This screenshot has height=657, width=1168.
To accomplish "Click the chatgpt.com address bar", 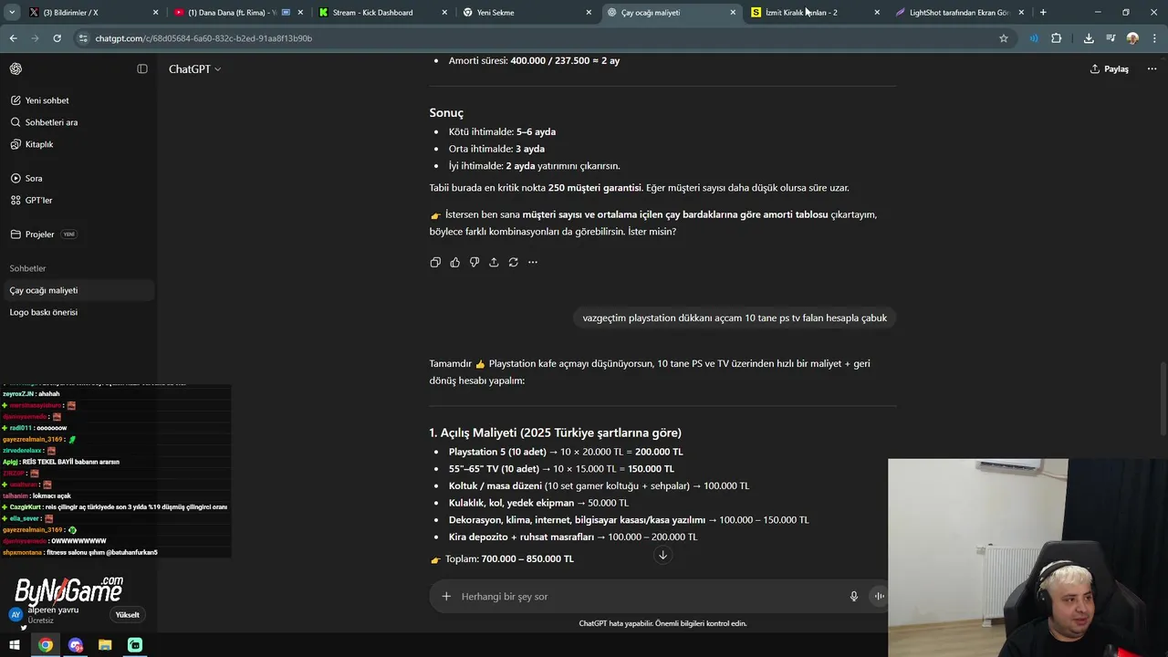I will [538, 38].
